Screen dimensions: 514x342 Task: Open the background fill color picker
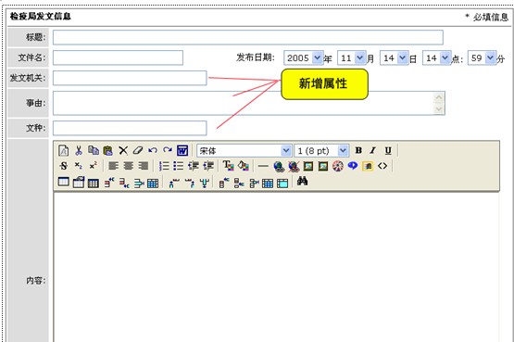244,166
